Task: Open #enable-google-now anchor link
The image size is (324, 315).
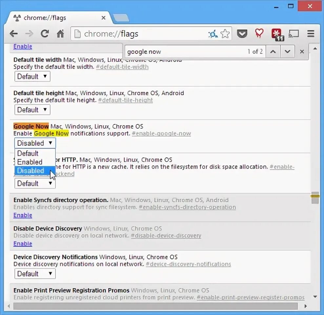Action: tap(161, 134)
